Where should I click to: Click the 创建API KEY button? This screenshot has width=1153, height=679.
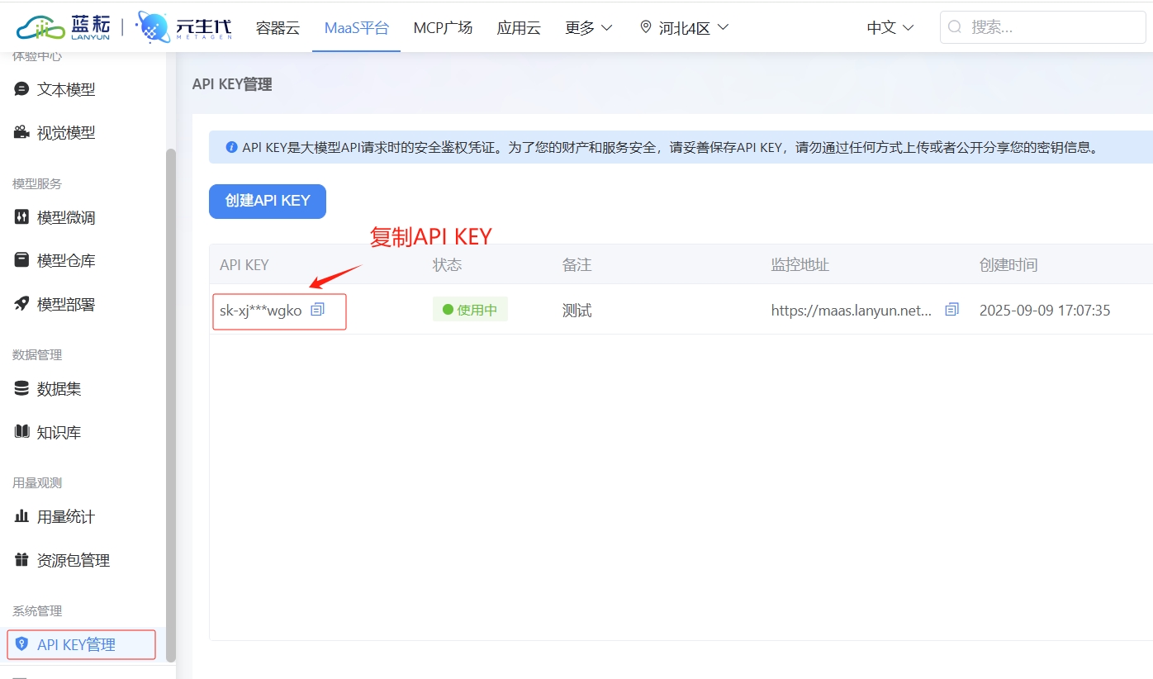[267, 201]
